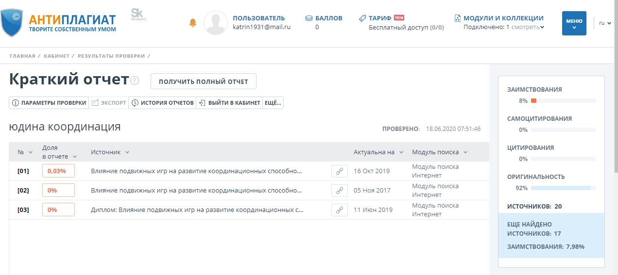Open link icon for source 03
This screenshot has width=618, height=275.
339,210
